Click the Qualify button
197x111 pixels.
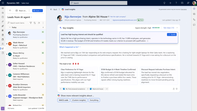(x=172, y=34)
